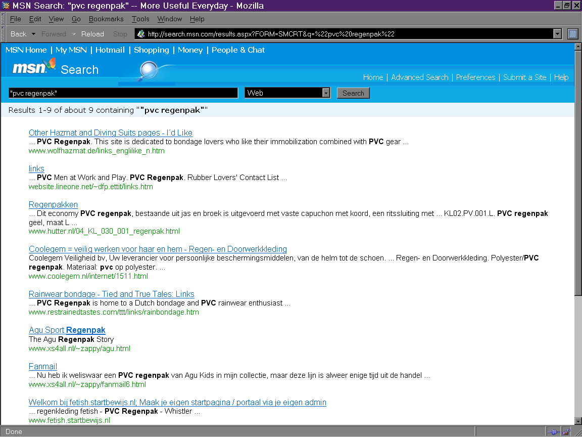
Task: Open the Money link
Action: coord(190,50)
